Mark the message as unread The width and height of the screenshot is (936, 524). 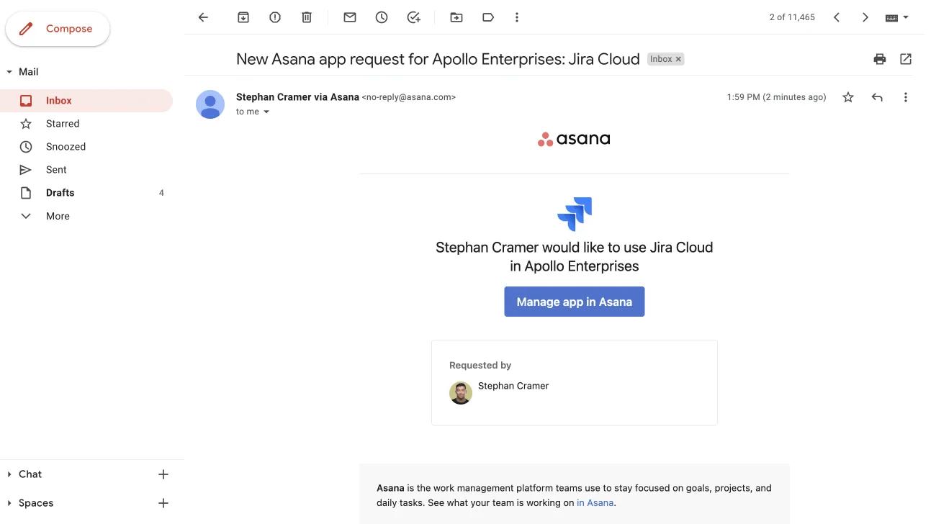coord(349,17)
